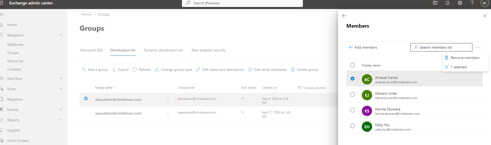491x145 pixels.
Task: Click the Arnaud Carcel AC avatar
Action: coord(367,79)
